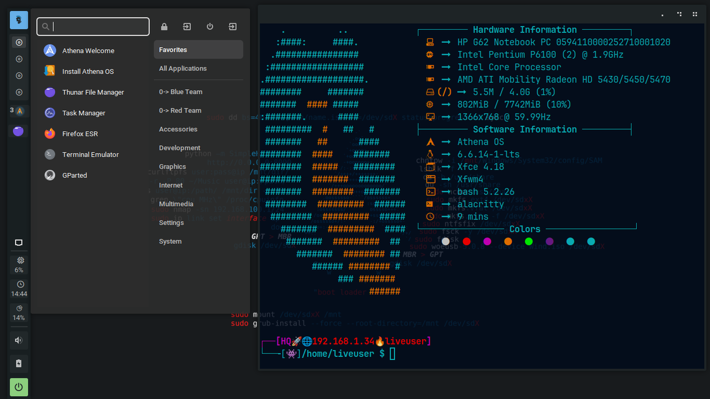Click the Athena menu launcher button in the panel
The width and height of the screenshot is (710, 399).
coord(19,20)
